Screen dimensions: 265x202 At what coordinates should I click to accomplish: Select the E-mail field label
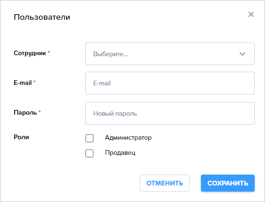[x=23, y=83]
